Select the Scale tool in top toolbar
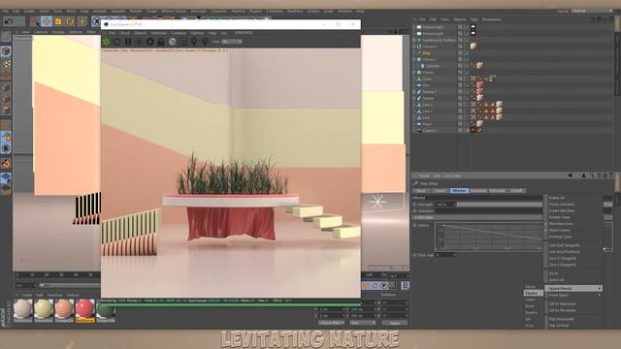Image resolution: width=621 pixels, height=349 pixels. [x=58, y=21]
